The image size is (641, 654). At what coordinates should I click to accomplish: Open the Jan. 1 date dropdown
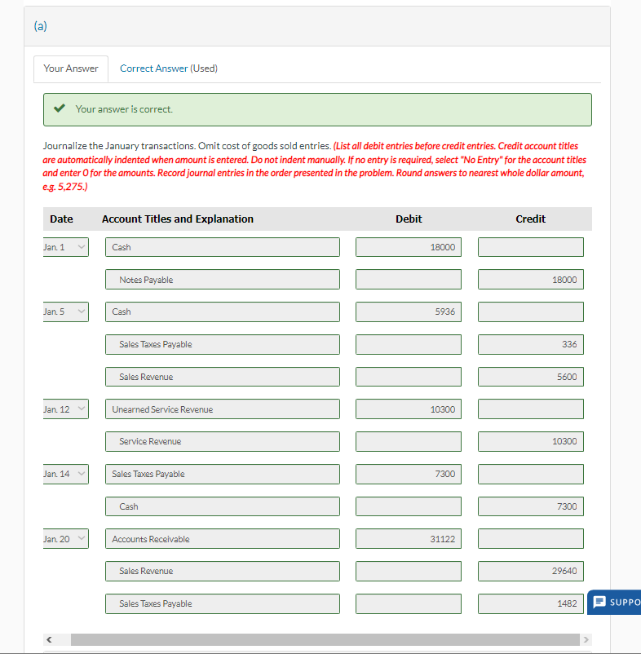tap(66, 247)
